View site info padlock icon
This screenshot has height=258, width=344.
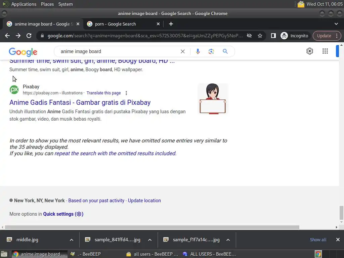pos(42,36)
